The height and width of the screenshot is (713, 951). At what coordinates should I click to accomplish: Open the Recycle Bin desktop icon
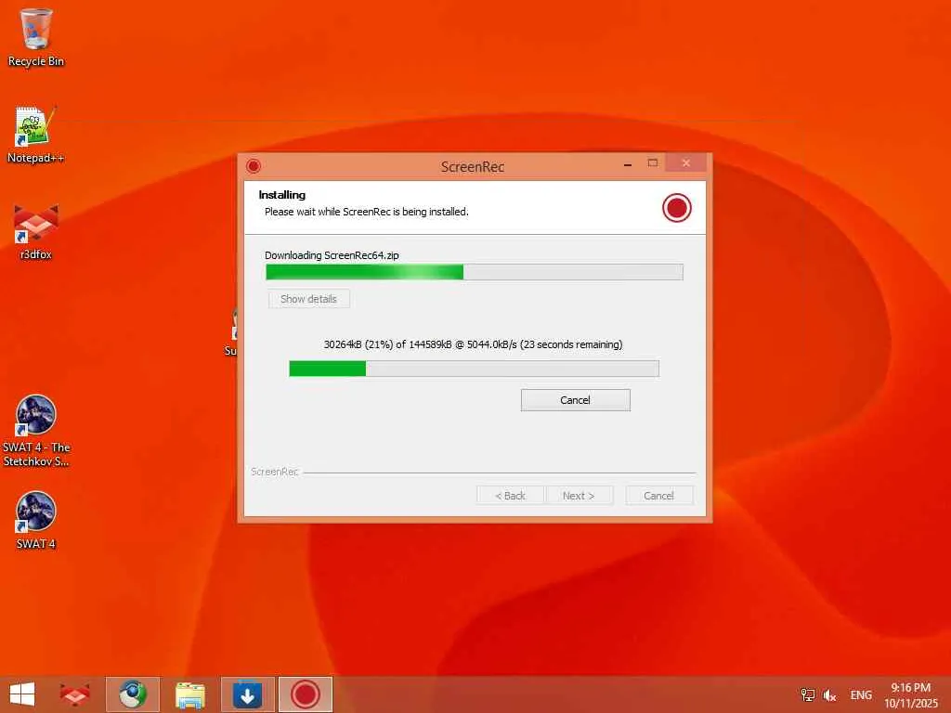click(36, 37)
